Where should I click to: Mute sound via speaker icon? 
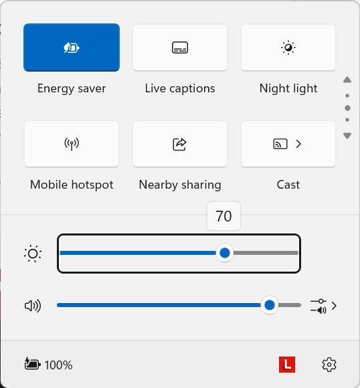pos(33,306)
